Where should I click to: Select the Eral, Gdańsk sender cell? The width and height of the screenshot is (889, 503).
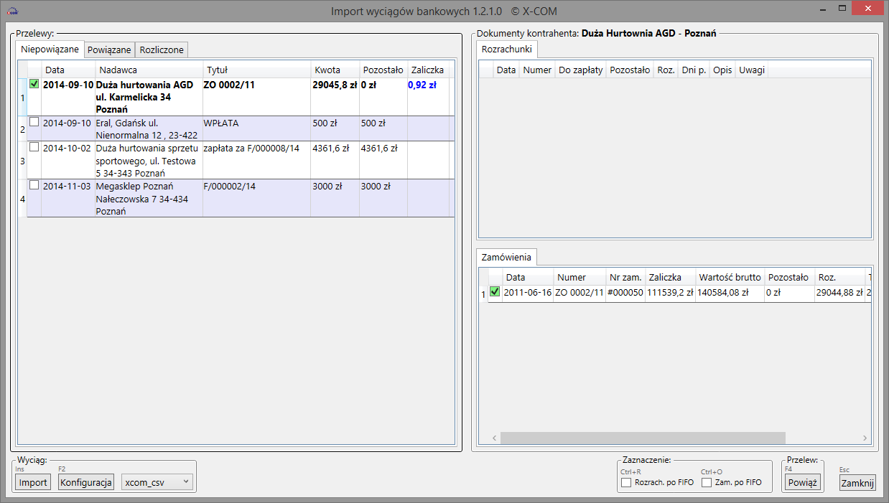coord(149,128)
